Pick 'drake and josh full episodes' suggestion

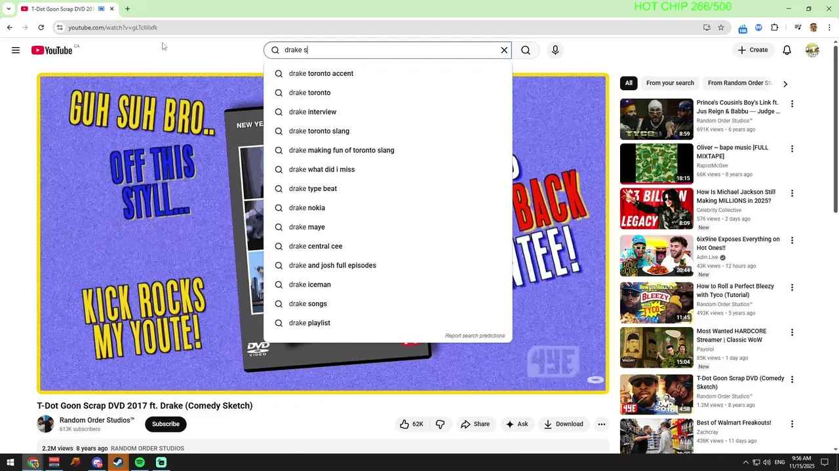388,266
